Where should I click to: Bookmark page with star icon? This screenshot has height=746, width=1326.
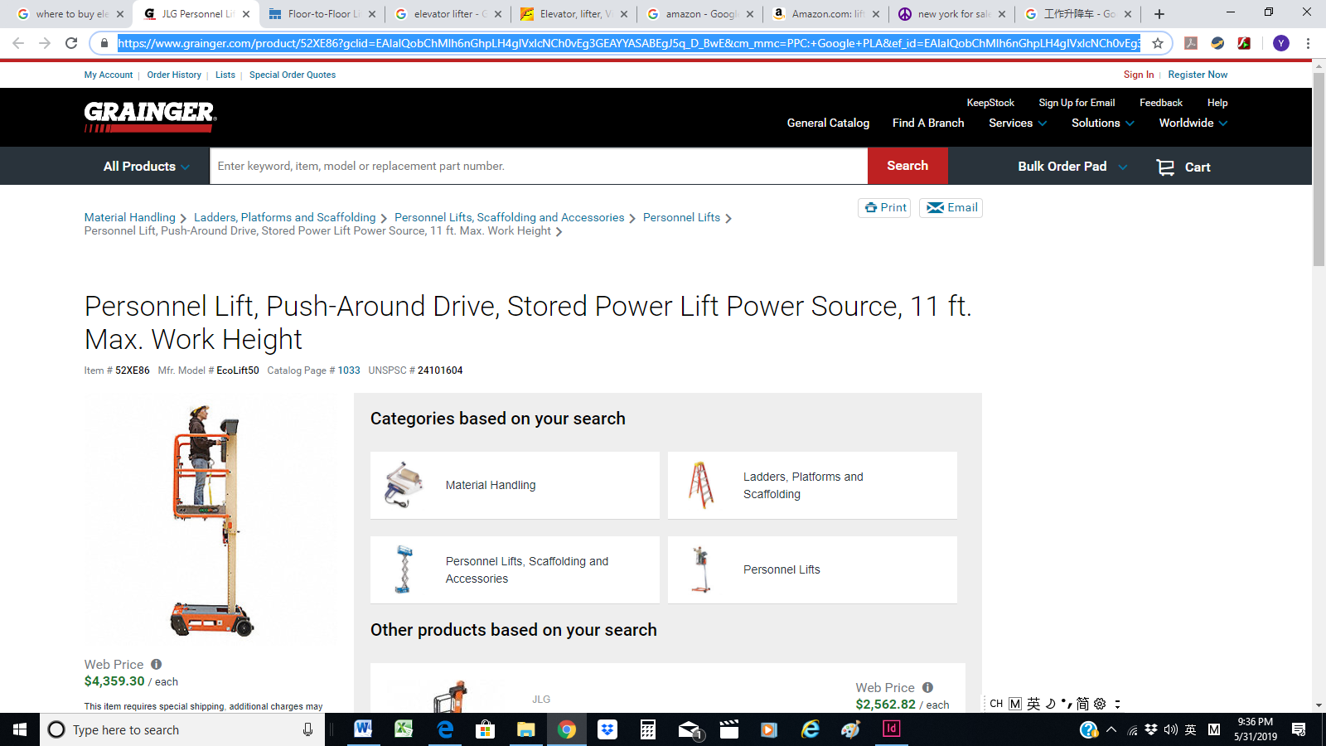pyautogui.click(x=1158, y=43)
